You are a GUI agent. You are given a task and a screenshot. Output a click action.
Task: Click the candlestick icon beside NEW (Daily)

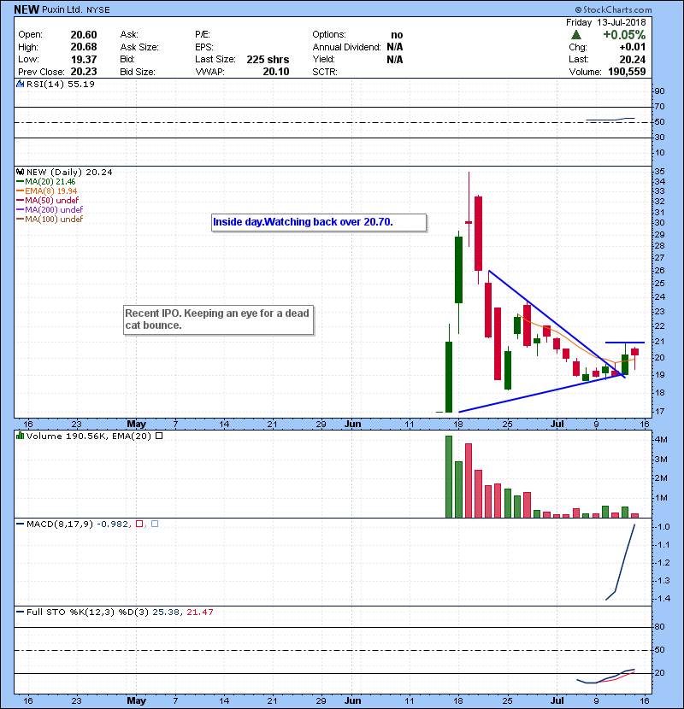pos(20,172)
